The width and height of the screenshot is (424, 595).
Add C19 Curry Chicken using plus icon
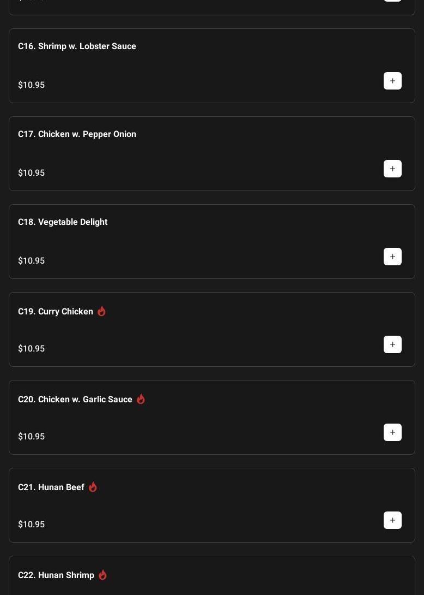pyautogui.click(x=392, y=344)
